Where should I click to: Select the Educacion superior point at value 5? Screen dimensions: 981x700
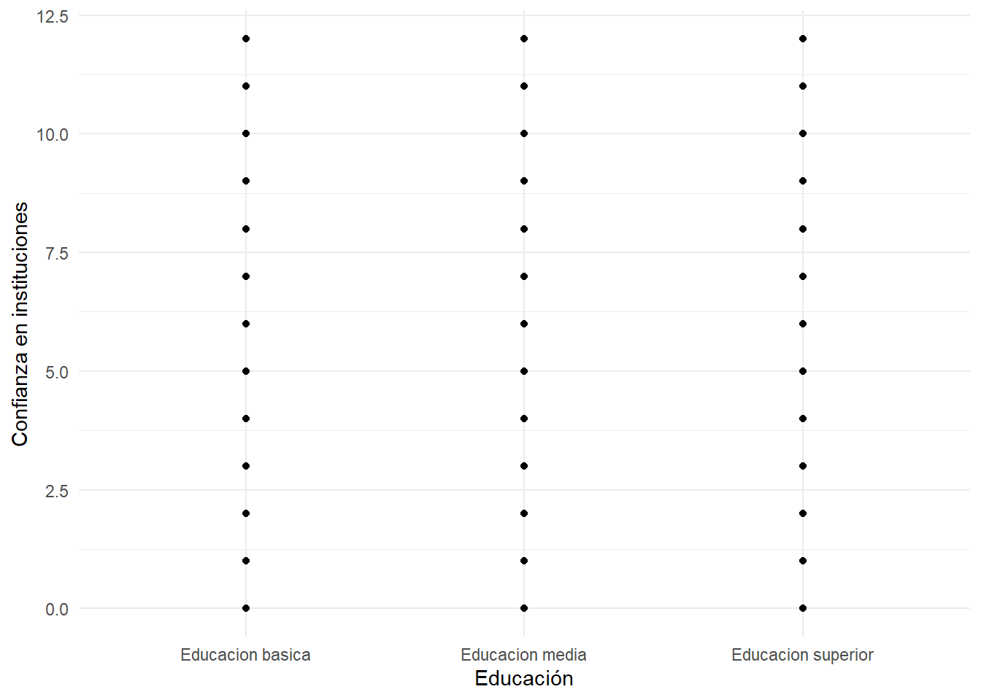803,371
